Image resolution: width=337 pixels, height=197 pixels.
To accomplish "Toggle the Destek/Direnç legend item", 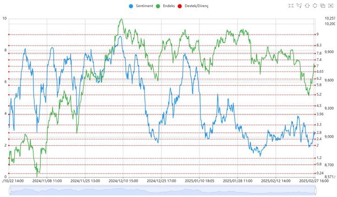I will point(193,6).
